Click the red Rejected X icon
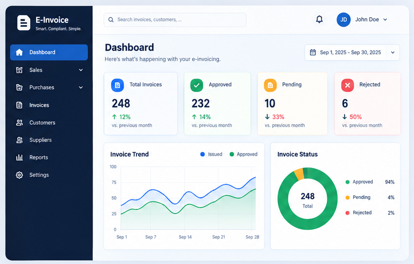 click(348, 85)
